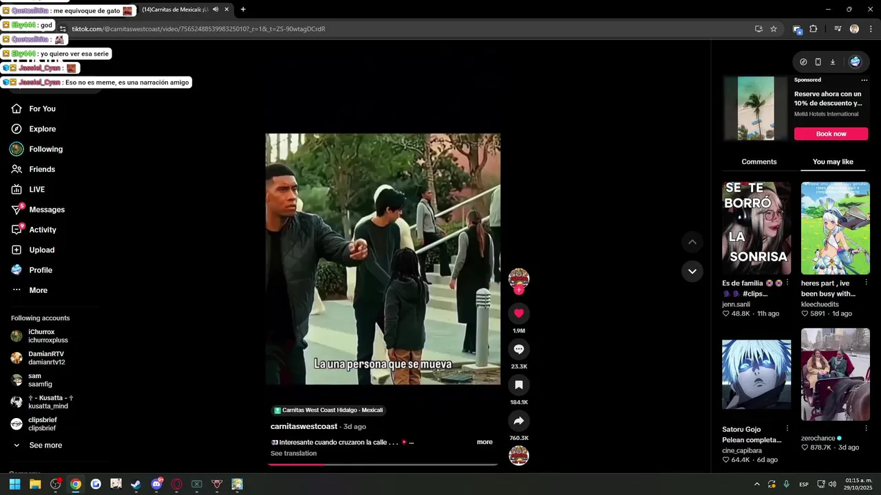
Task: Open Carnitas West Coast Hidalgo location tag
Action: tap(328, 410)
